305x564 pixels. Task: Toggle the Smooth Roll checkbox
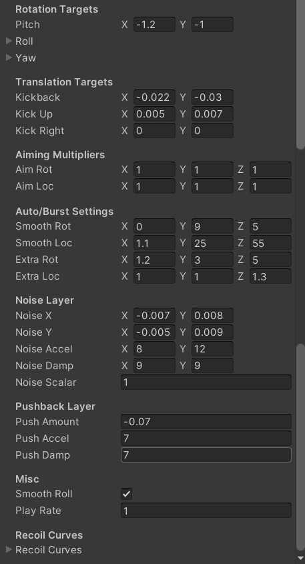(x=127, y=494)
